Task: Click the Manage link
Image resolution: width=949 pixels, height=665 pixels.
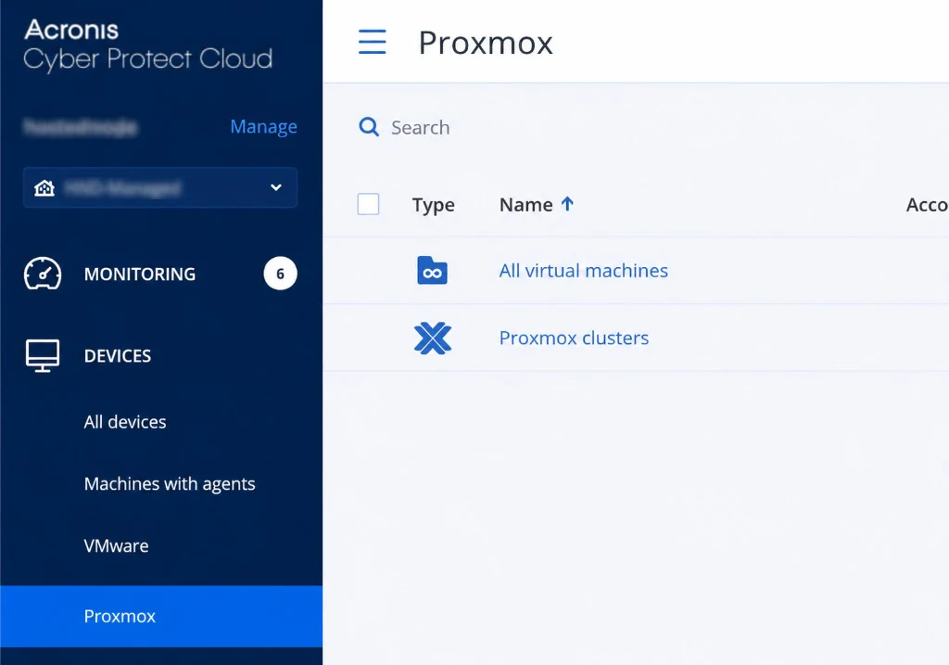Action: pos(263,126)
